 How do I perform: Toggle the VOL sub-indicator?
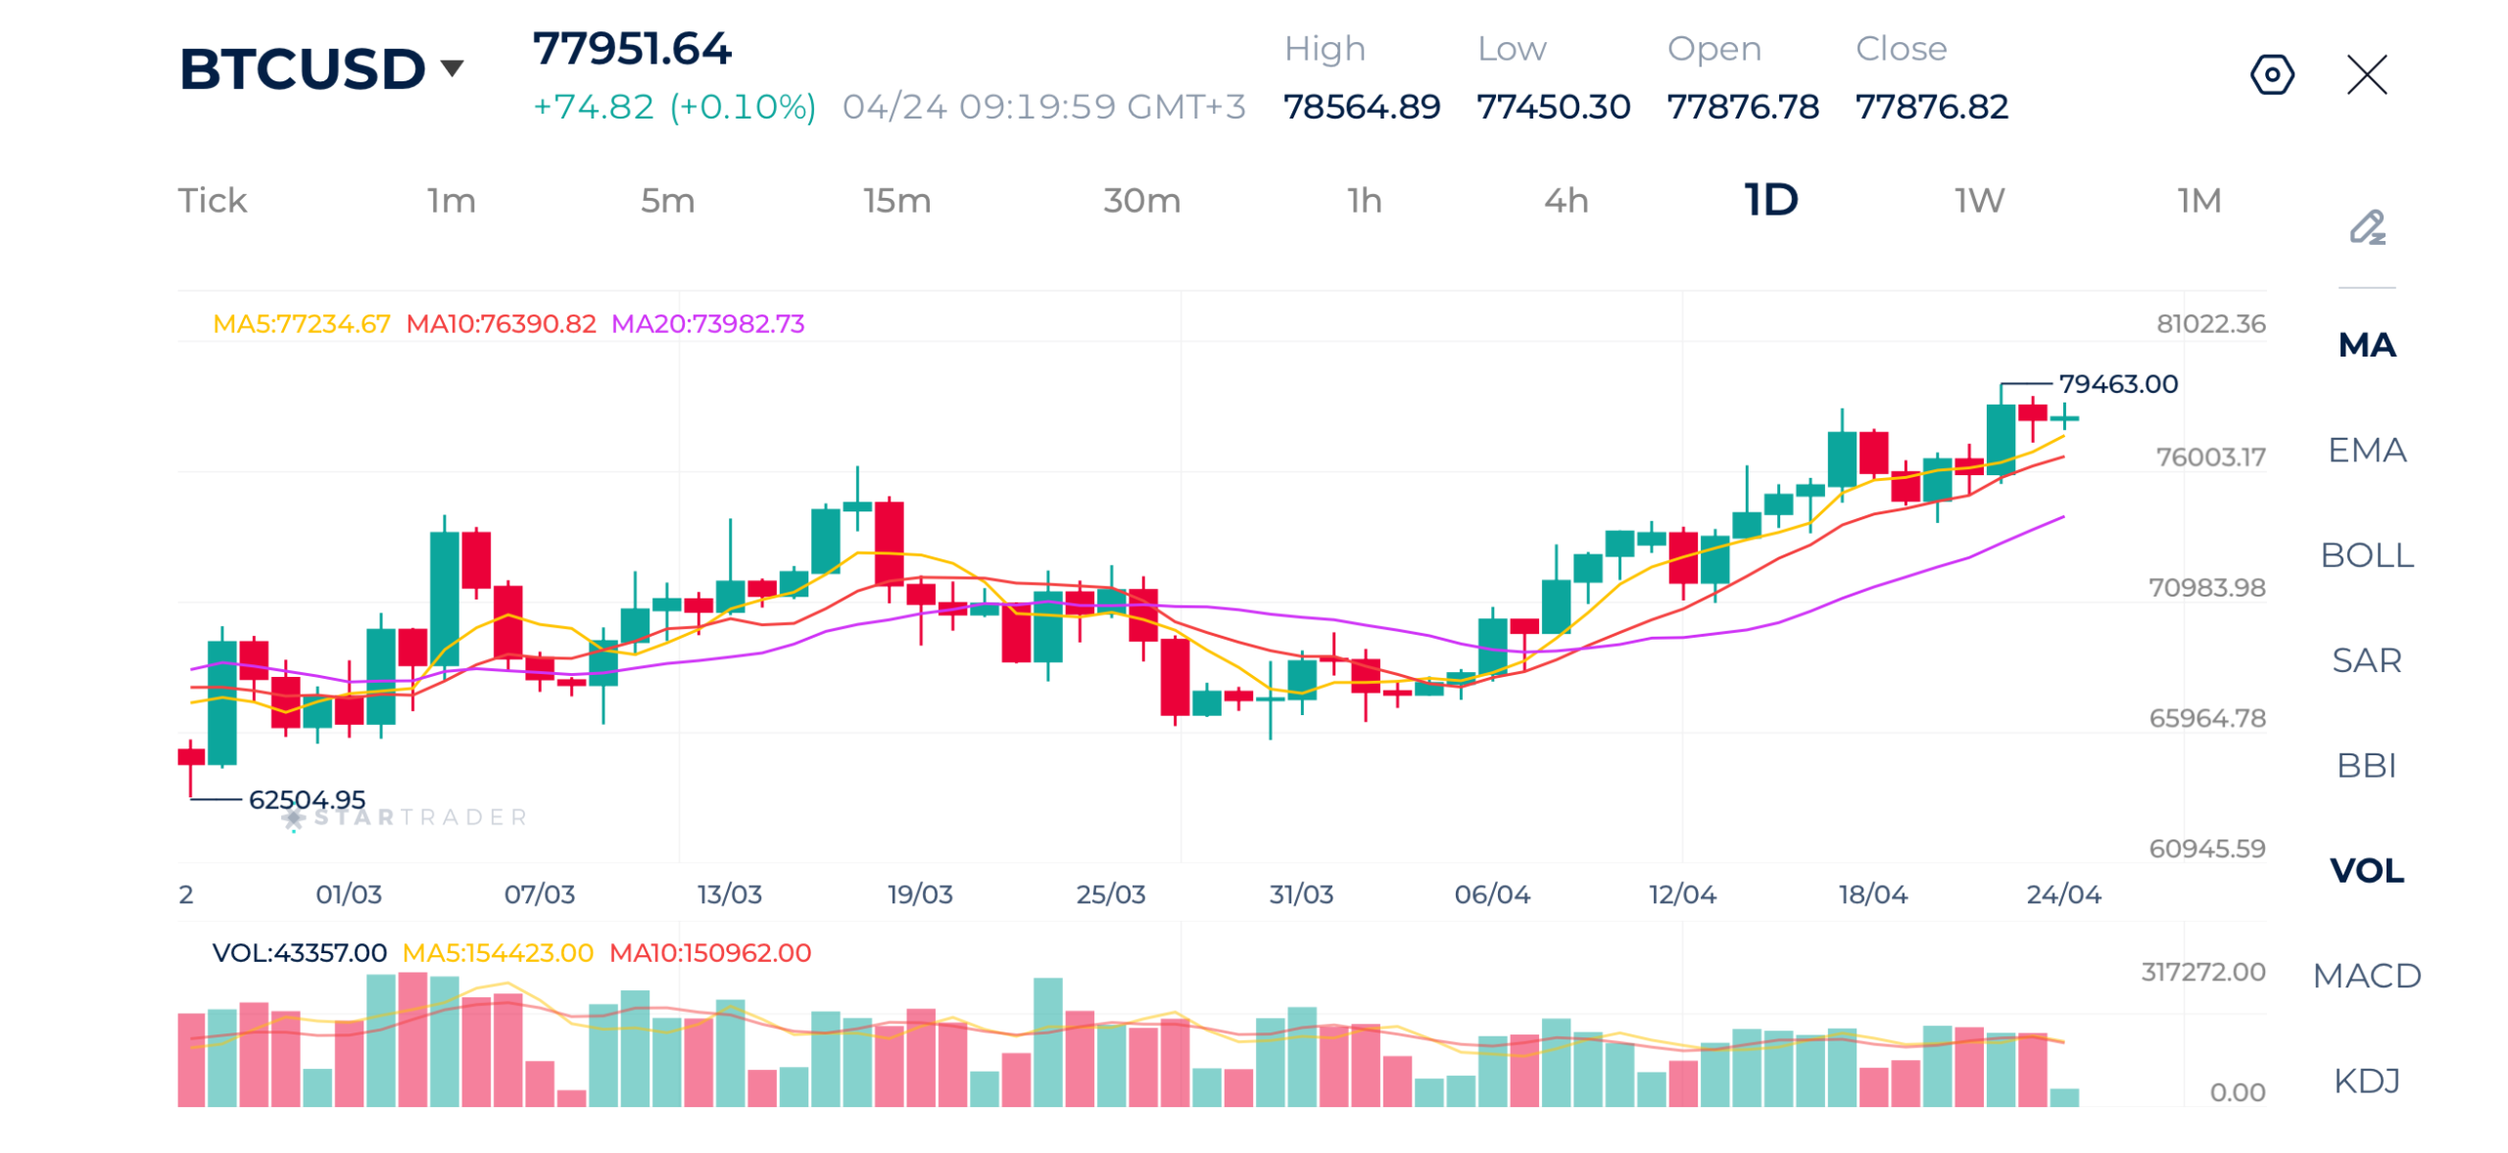[x=2366, y=868]
